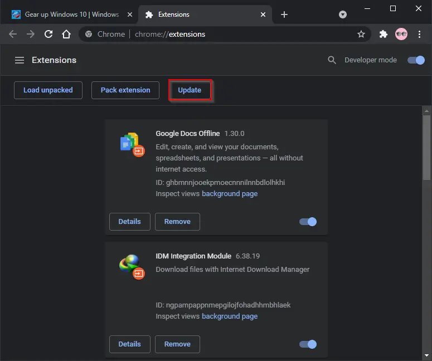Click the back navigation arrow

pos(13,34)
